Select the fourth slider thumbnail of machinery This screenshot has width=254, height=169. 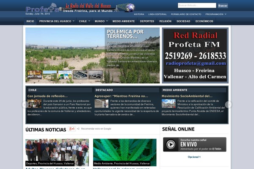[x=80, y=75]
